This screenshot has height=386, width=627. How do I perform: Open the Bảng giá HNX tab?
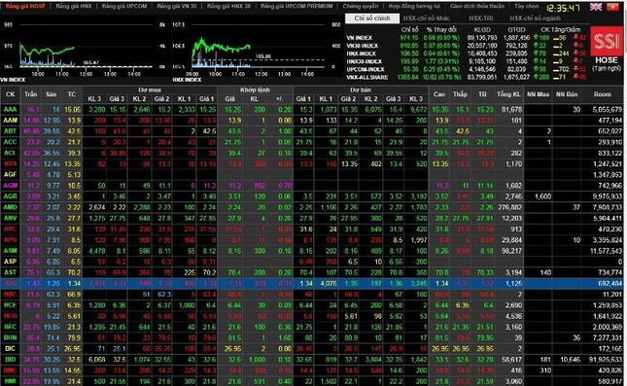[74, 7]
